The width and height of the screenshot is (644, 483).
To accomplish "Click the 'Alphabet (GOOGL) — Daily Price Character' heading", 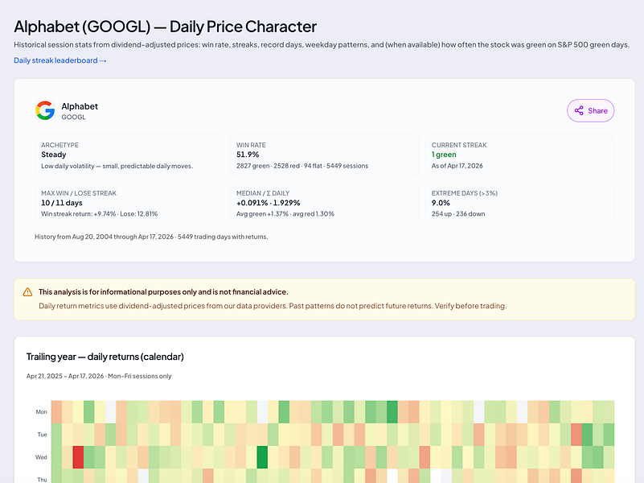I will coord(165,27).
